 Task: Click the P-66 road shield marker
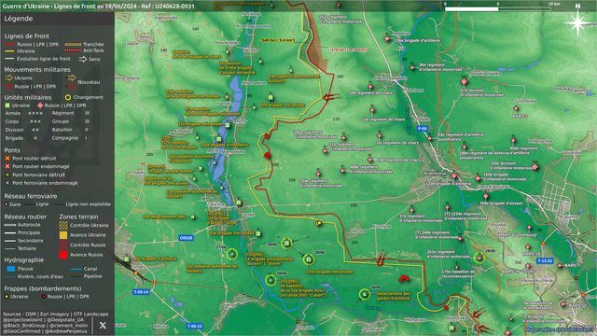(422, 129)
